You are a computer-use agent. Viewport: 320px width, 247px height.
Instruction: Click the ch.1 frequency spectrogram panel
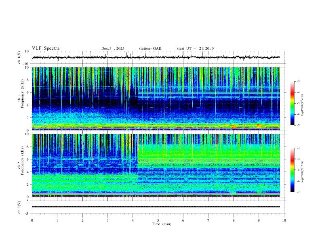pos(156,98)
